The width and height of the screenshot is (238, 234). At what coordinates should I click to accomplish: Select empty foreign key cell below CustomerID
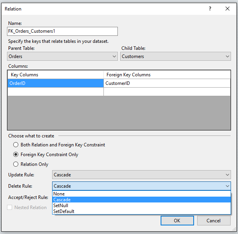pos(167,91)
